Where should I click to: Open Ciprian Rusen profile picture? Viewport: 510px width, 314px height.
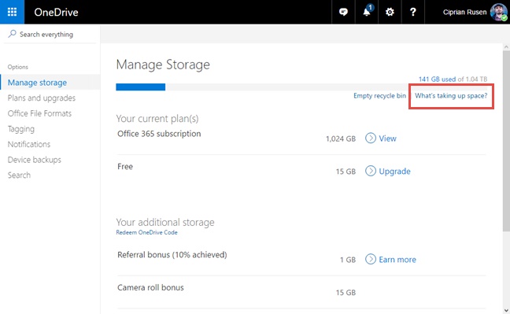[x=499, y=12]
